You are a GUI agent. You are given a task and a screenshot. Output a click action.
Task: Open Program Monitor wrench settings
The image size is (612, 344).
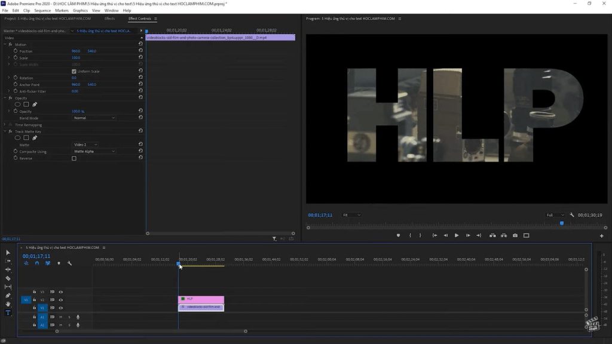coord(572,215)
